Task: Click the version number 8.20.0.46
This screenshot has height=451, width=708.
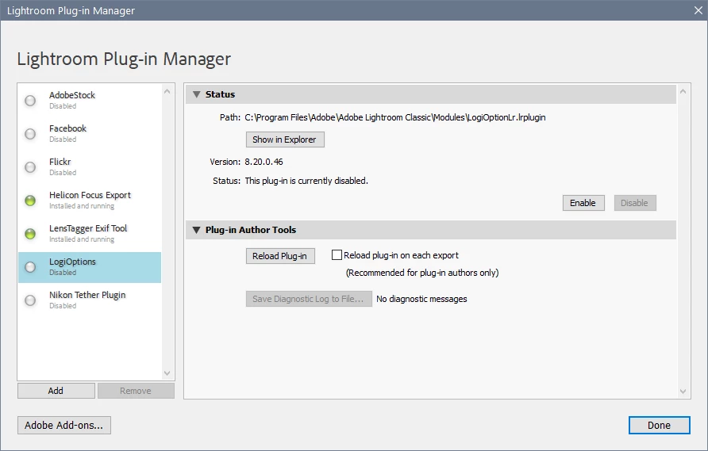Action: pyautogui.click(x=264, y=162)
